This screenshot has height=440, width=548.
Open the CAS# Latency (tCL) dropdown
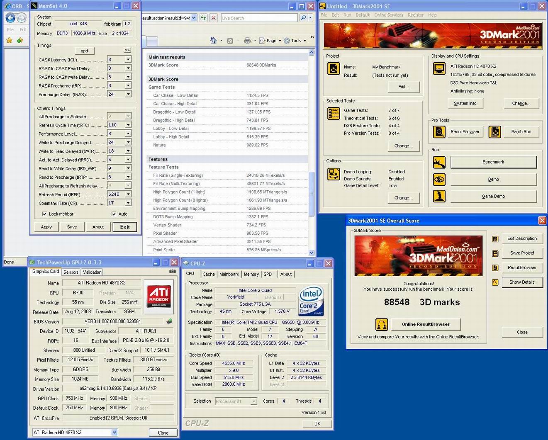(128, 60)
